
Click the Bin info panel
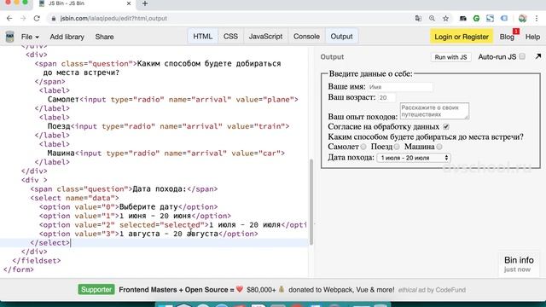click(x=519, y=264)
